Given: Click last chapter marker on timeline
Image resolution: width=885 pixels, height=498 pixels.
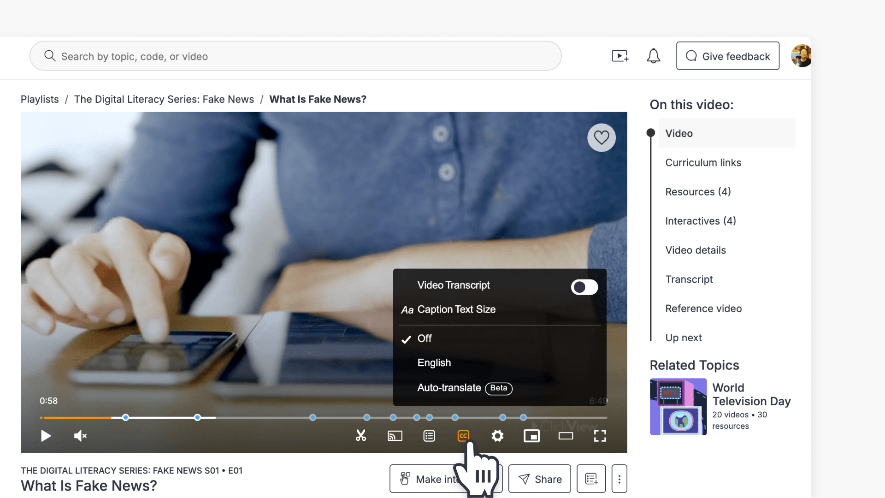Looking at the screenshot, I should 523,417.
